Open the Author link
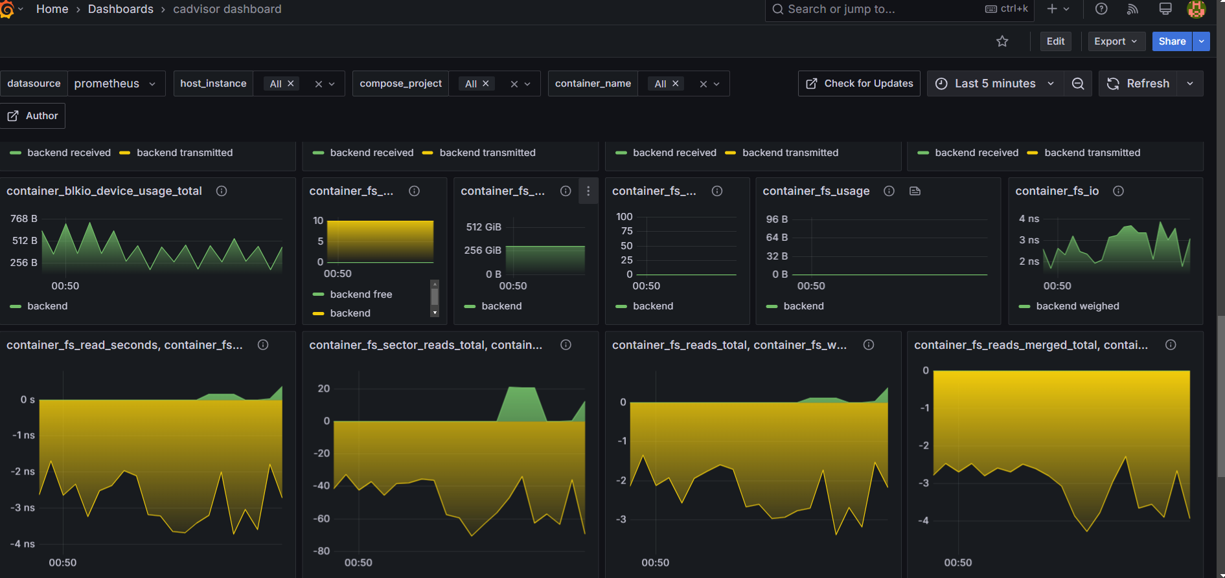The width and height of the screenshot is (1225, 578). point(32,116)
